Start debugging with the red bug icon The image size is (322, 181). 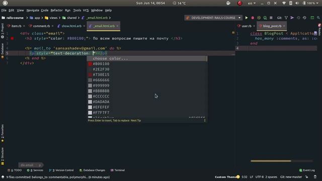253,18
